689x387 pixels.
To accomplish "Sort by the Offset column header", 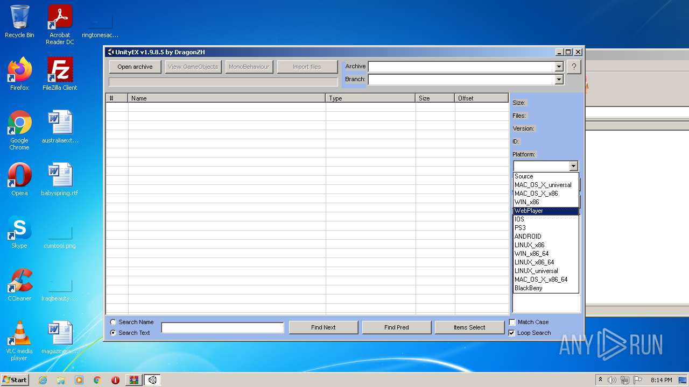I will tap(481, 98).
